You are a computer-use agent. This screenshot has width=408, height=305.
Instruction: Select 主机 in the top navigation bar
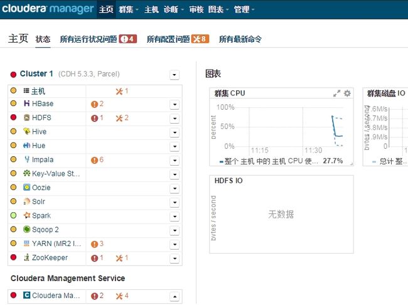click(x=151, y=9)
